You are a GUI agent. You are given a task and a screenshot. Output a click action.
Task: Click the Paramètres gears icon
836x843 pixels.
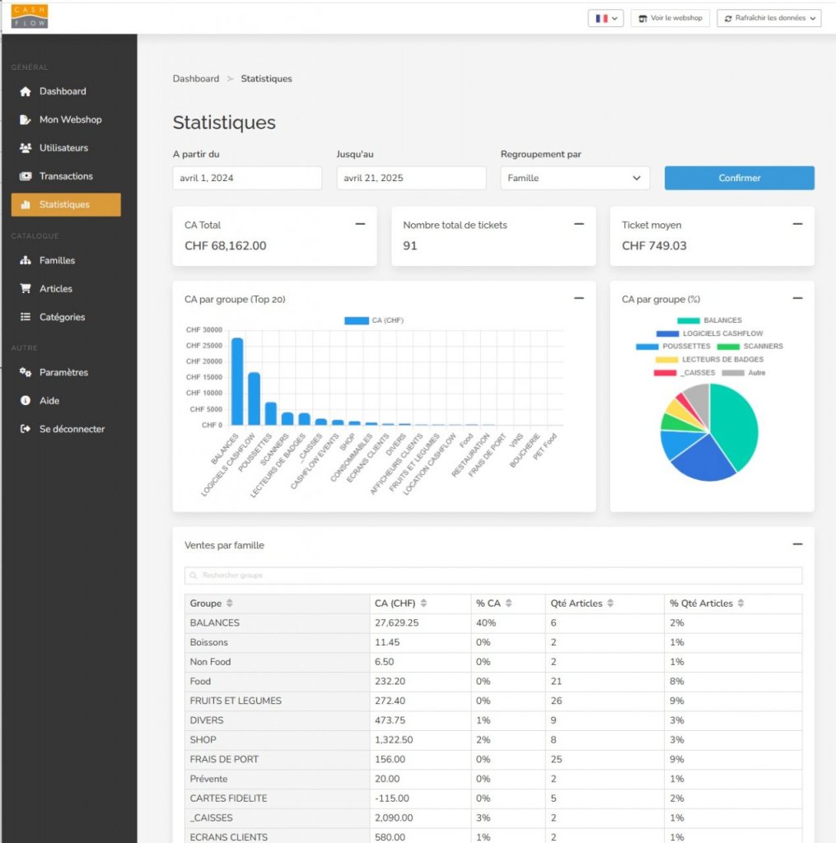25,372
